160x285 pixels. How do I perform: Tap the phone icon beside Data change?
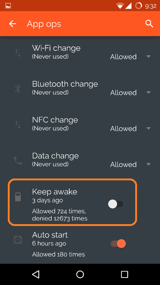pos(18,161)
